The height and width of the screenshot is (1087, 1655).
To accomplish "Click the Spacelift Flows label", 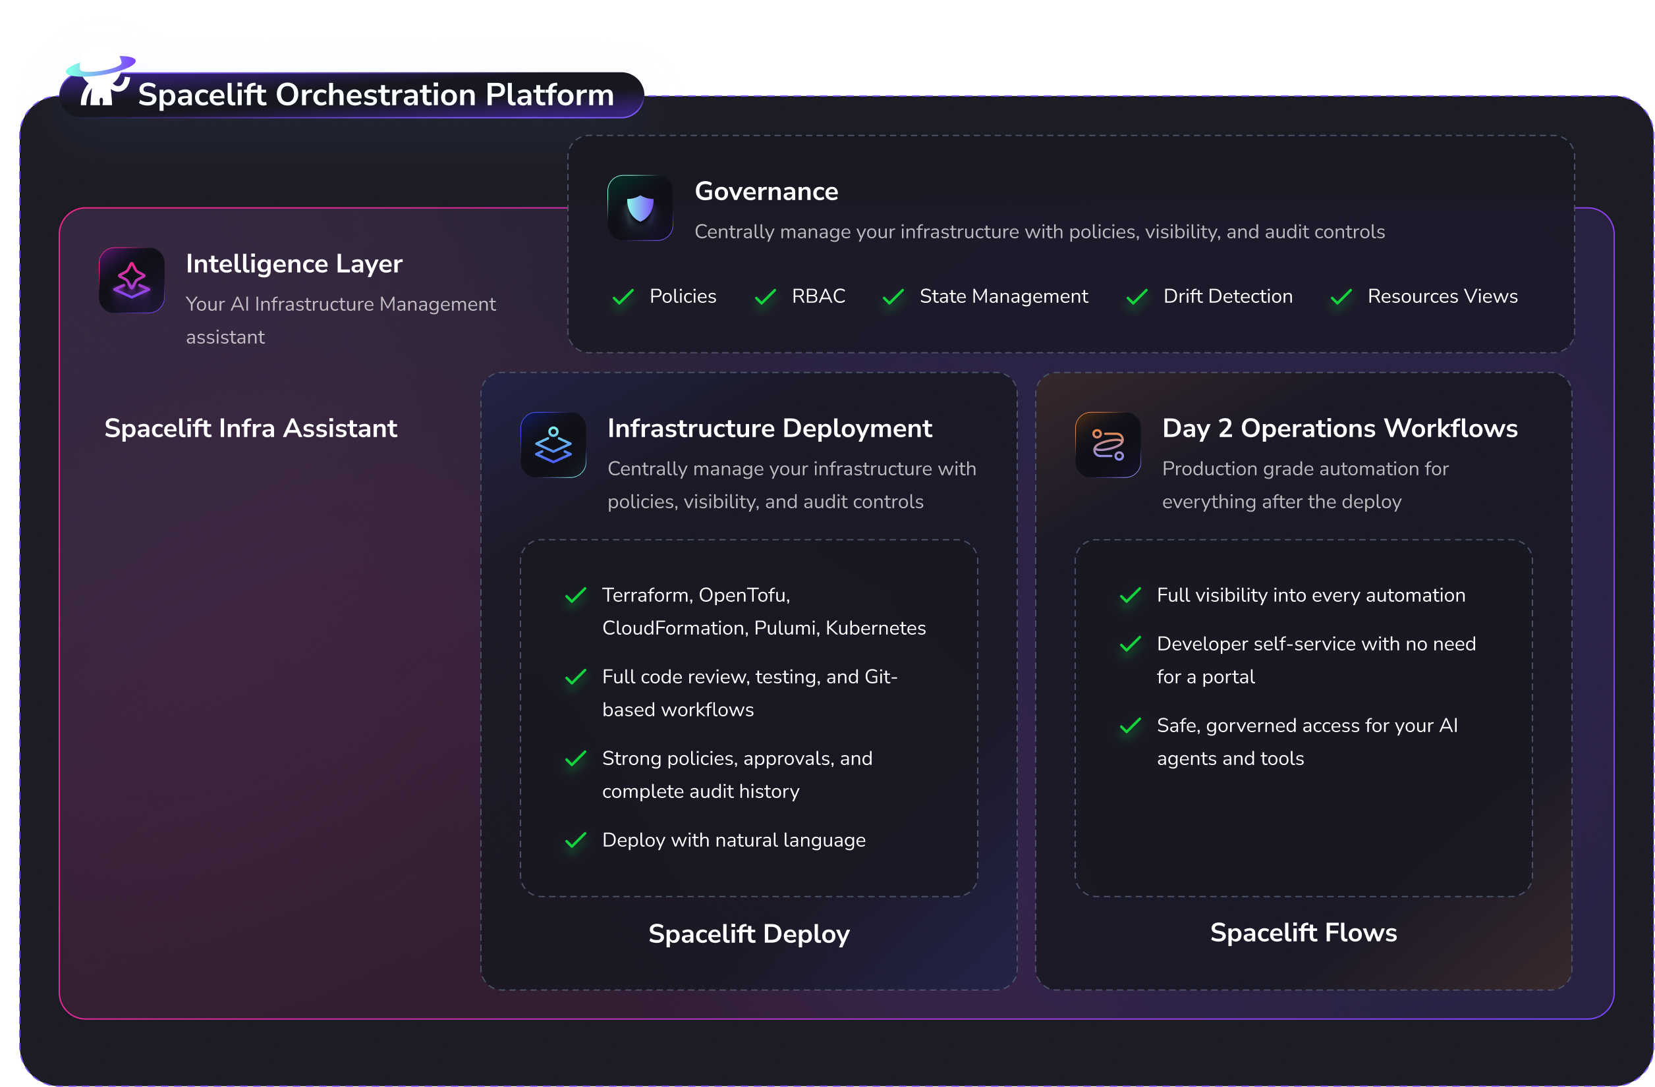I will pyautogui.click(x=1304, y=933).
